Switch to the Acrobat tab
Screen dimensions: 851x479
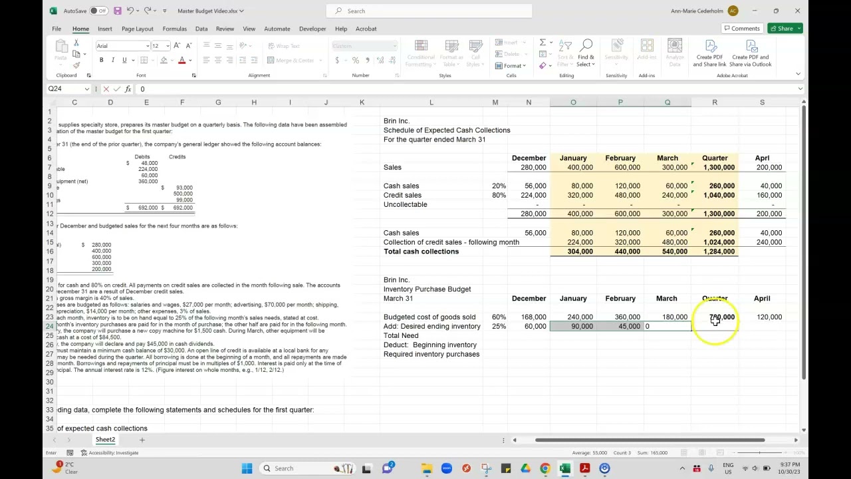[366, 29]
